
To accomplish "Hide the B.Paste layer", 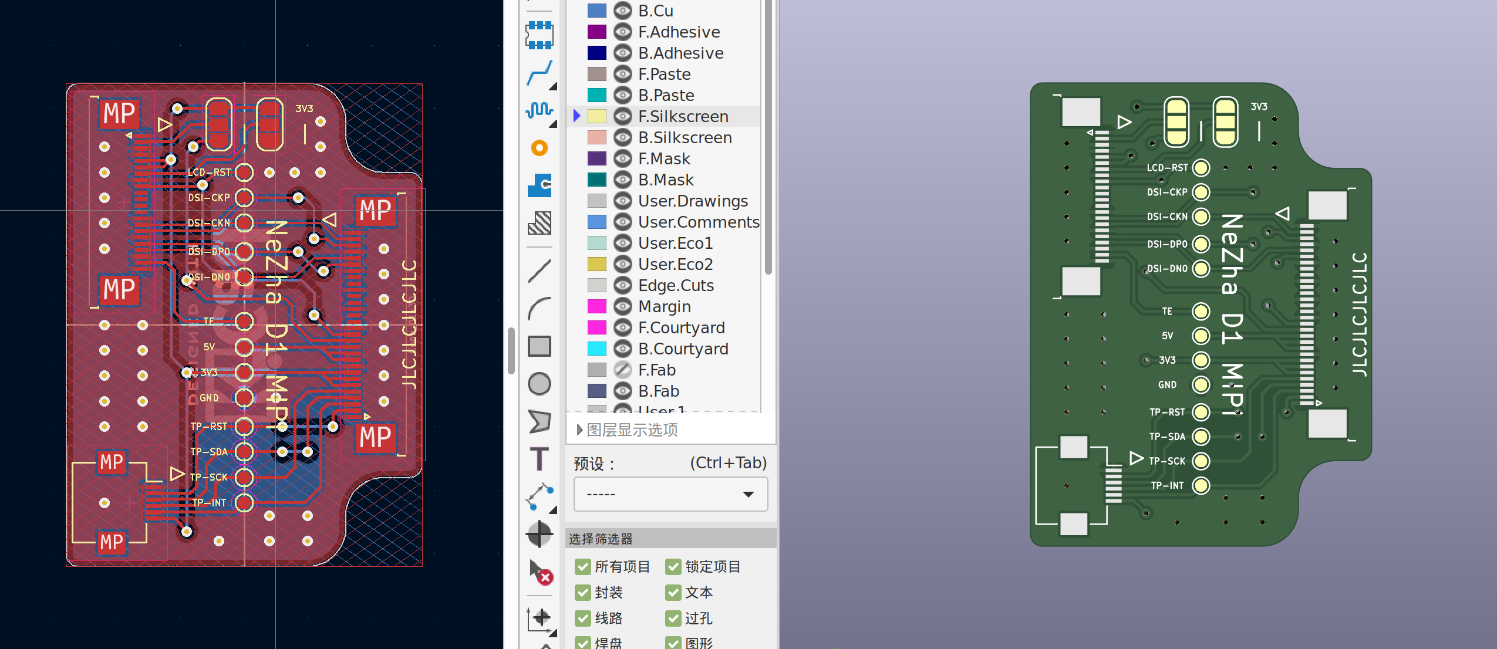I will (623, 95).
